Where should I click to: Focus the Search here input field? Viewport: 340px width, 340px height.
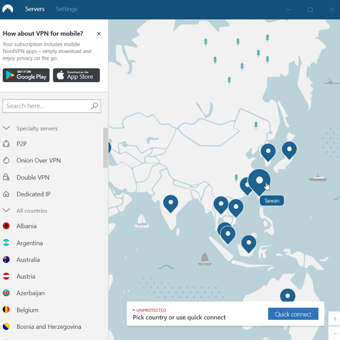52,106
